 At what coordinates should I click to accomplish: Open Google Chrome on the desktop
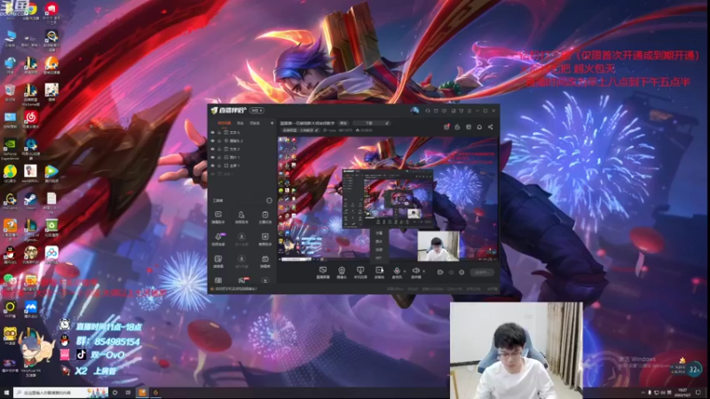pyautogui.click(x=30, y=10)
